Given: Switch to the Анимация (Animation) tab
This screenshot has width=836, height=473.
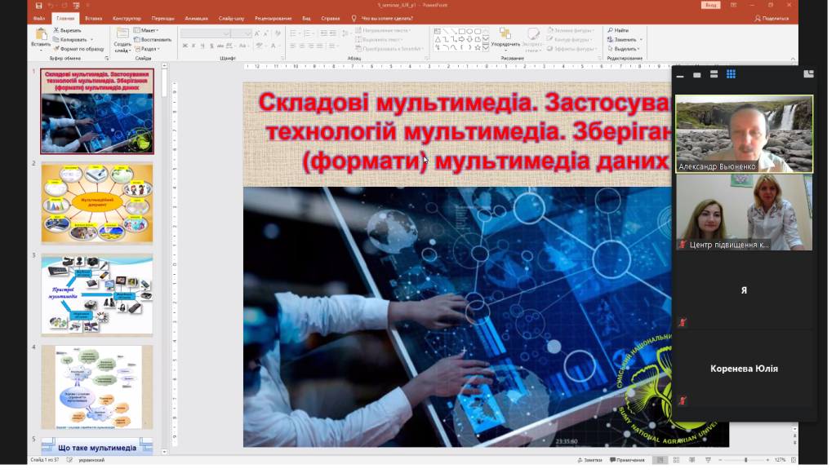Looking at the screenshot, I should point(196,18).
